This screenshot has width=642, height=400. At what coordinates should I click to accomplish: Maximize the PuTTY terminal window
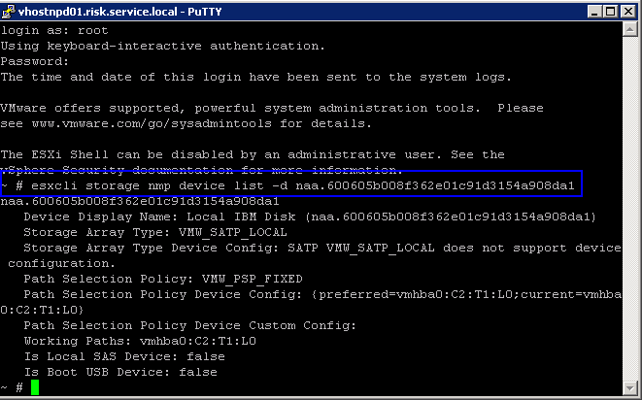coord(611,12)
